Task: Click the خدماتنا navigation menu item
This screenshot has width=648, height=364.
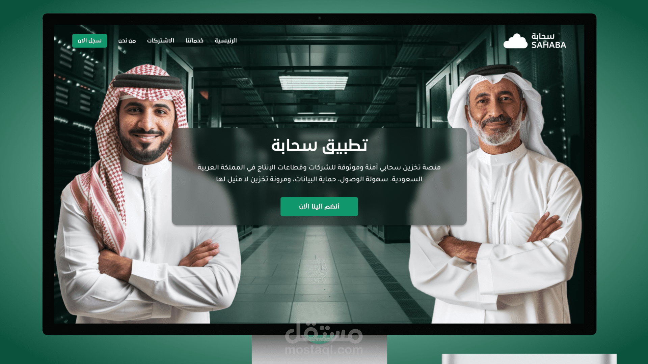Action: 194,40
